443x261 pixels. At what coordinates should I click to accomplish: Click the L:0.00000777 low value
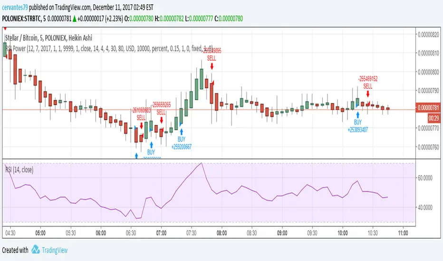[199, 19]
